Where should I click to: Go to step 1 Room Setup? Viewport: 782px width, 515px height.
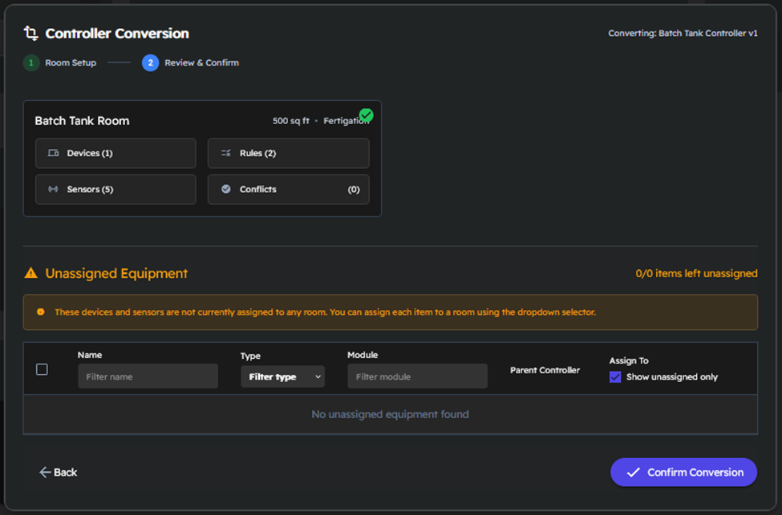click(60, 62)
